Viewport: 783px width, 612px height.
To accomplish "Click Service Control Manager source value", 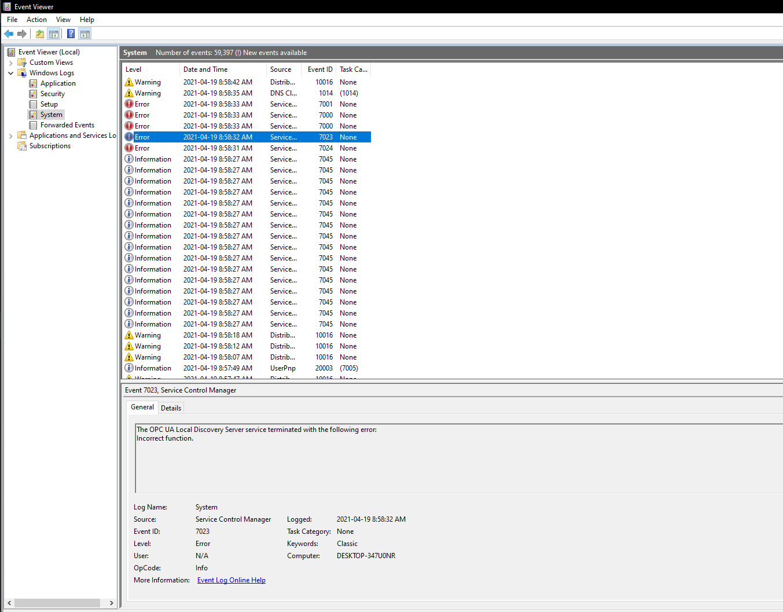I will point(233,519).
